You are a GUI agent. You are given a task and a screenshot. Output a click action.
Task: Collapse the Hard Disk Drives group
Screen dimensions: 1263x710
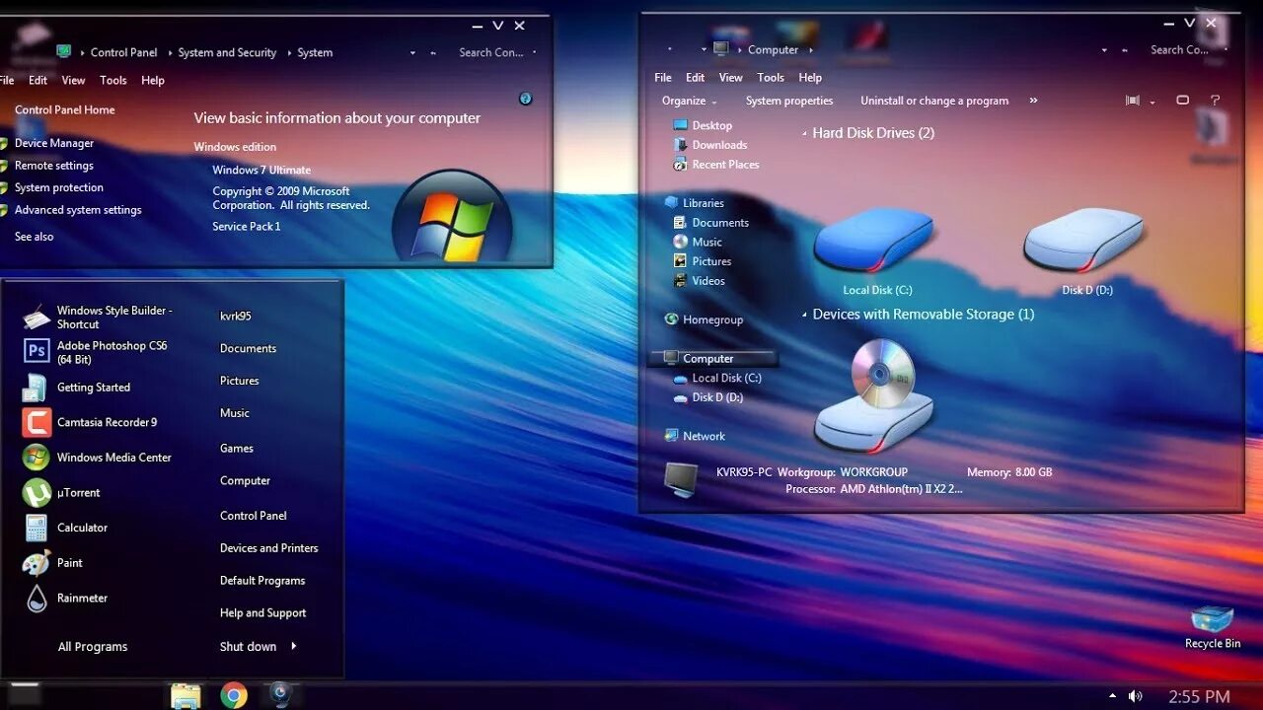click(x=804, y=133)
